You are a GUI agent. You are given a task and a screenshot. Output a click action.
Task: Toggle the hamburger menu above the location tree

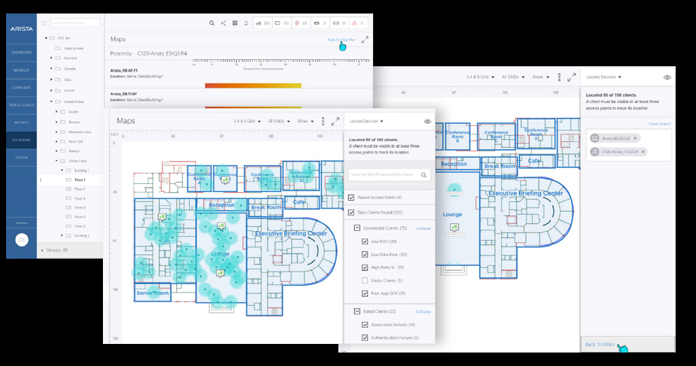click(x=44, y=23)
